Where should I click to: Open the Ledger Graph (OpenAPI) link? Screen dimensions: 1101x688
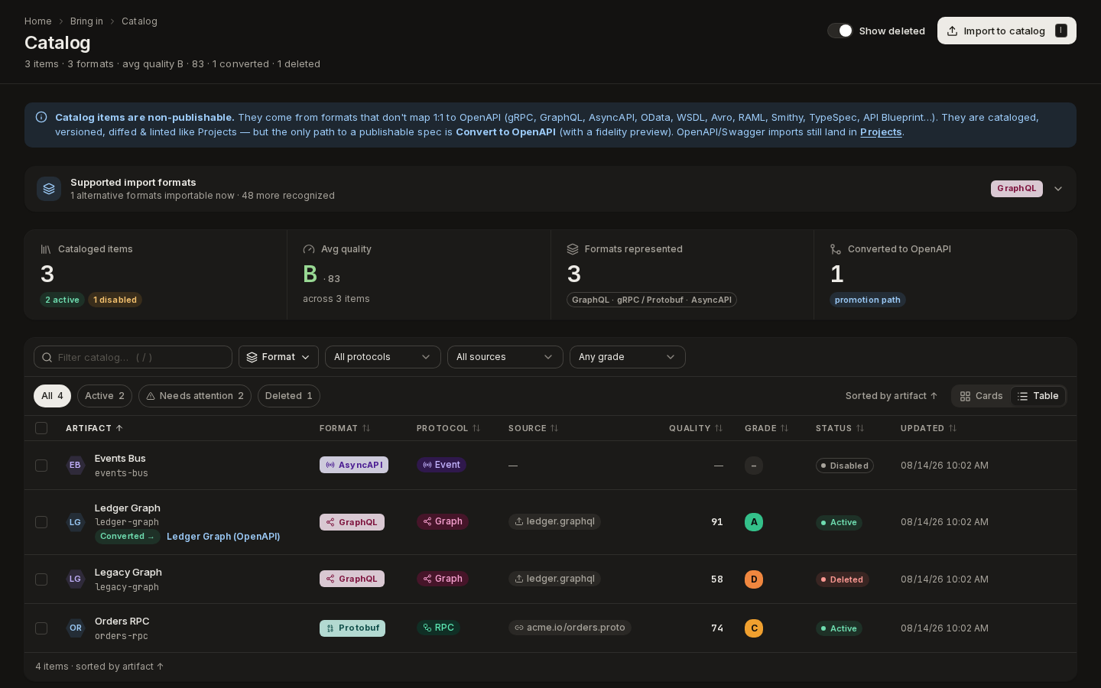tap(223, 537)
